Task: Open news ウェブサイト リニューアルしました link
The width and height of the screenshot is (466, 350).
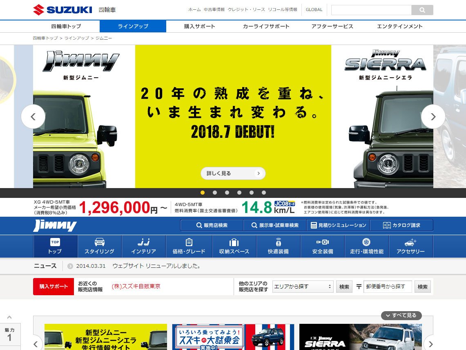Action: coord(156,266)
